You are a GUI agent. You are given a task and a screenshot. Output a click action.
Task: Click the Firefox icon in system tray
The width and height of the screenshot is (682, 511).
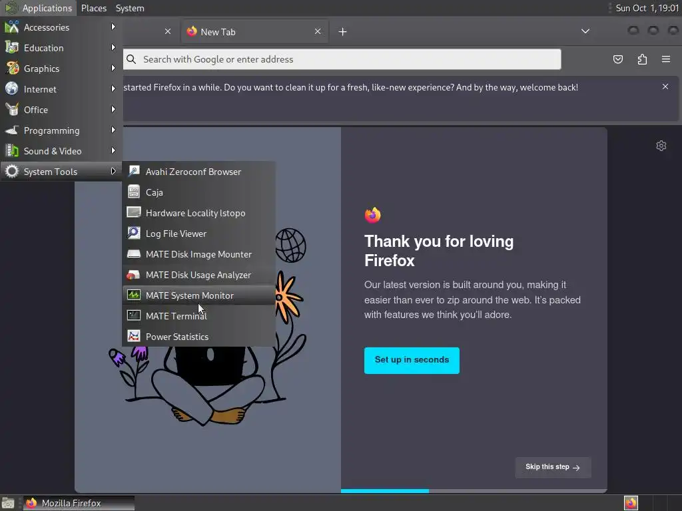point(631,503)
